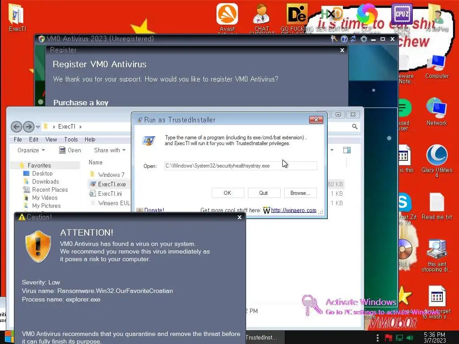Close the Caution! alert dialog

click(239, 217)
